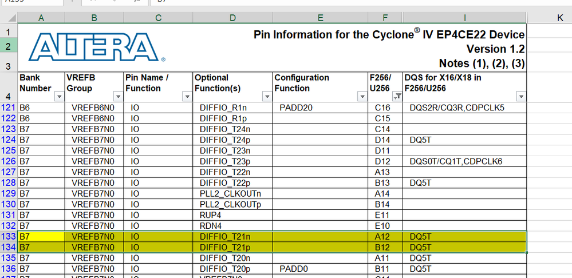Viewport: 572px width, 278px height.
Task: Open the Pin Name / Function filter dropdown
Action: (187, 97)
